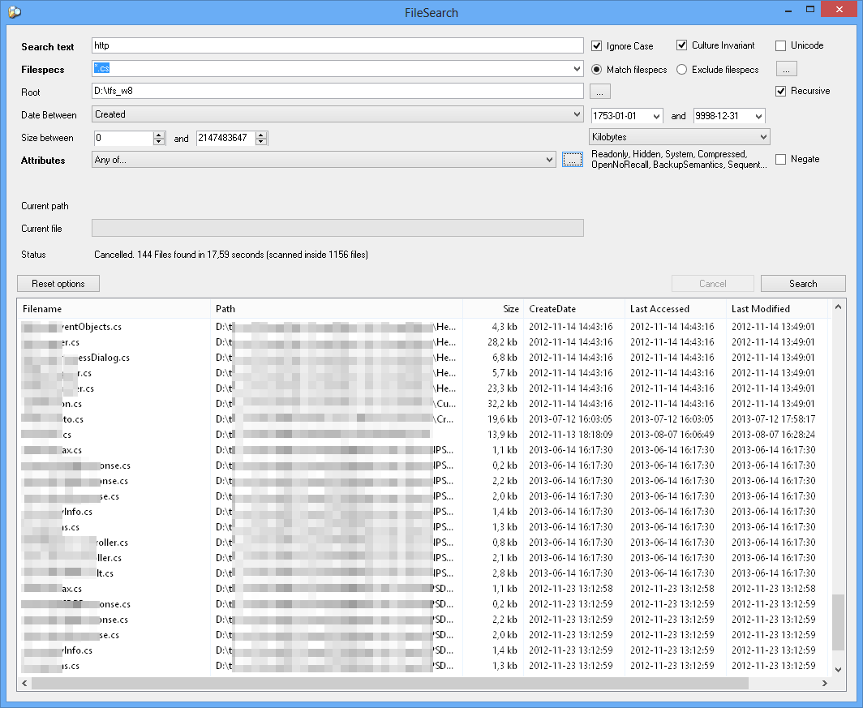Viewport: 863px width, 708px height.
Task: Select the Exclude filespecs radio button
Action: [x=681, y=69]
